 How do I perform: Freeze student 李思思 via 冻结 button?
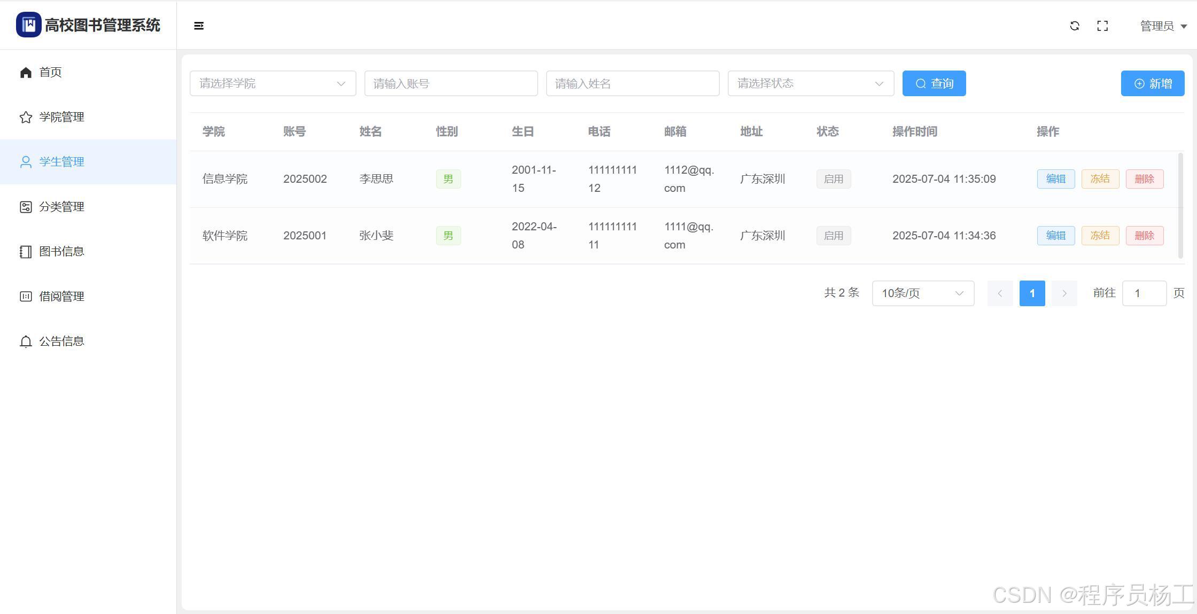[x=1100, y=179]
